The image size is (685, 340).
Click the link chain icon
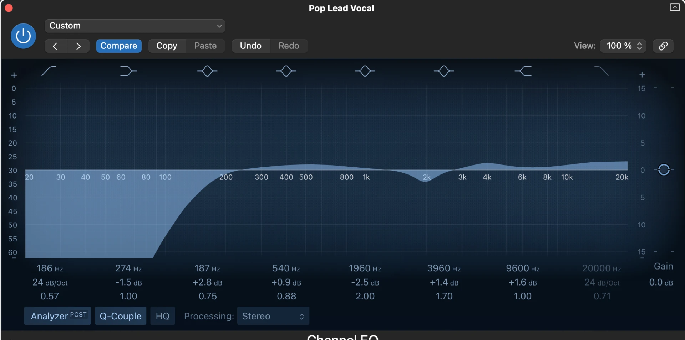[663, 46]
